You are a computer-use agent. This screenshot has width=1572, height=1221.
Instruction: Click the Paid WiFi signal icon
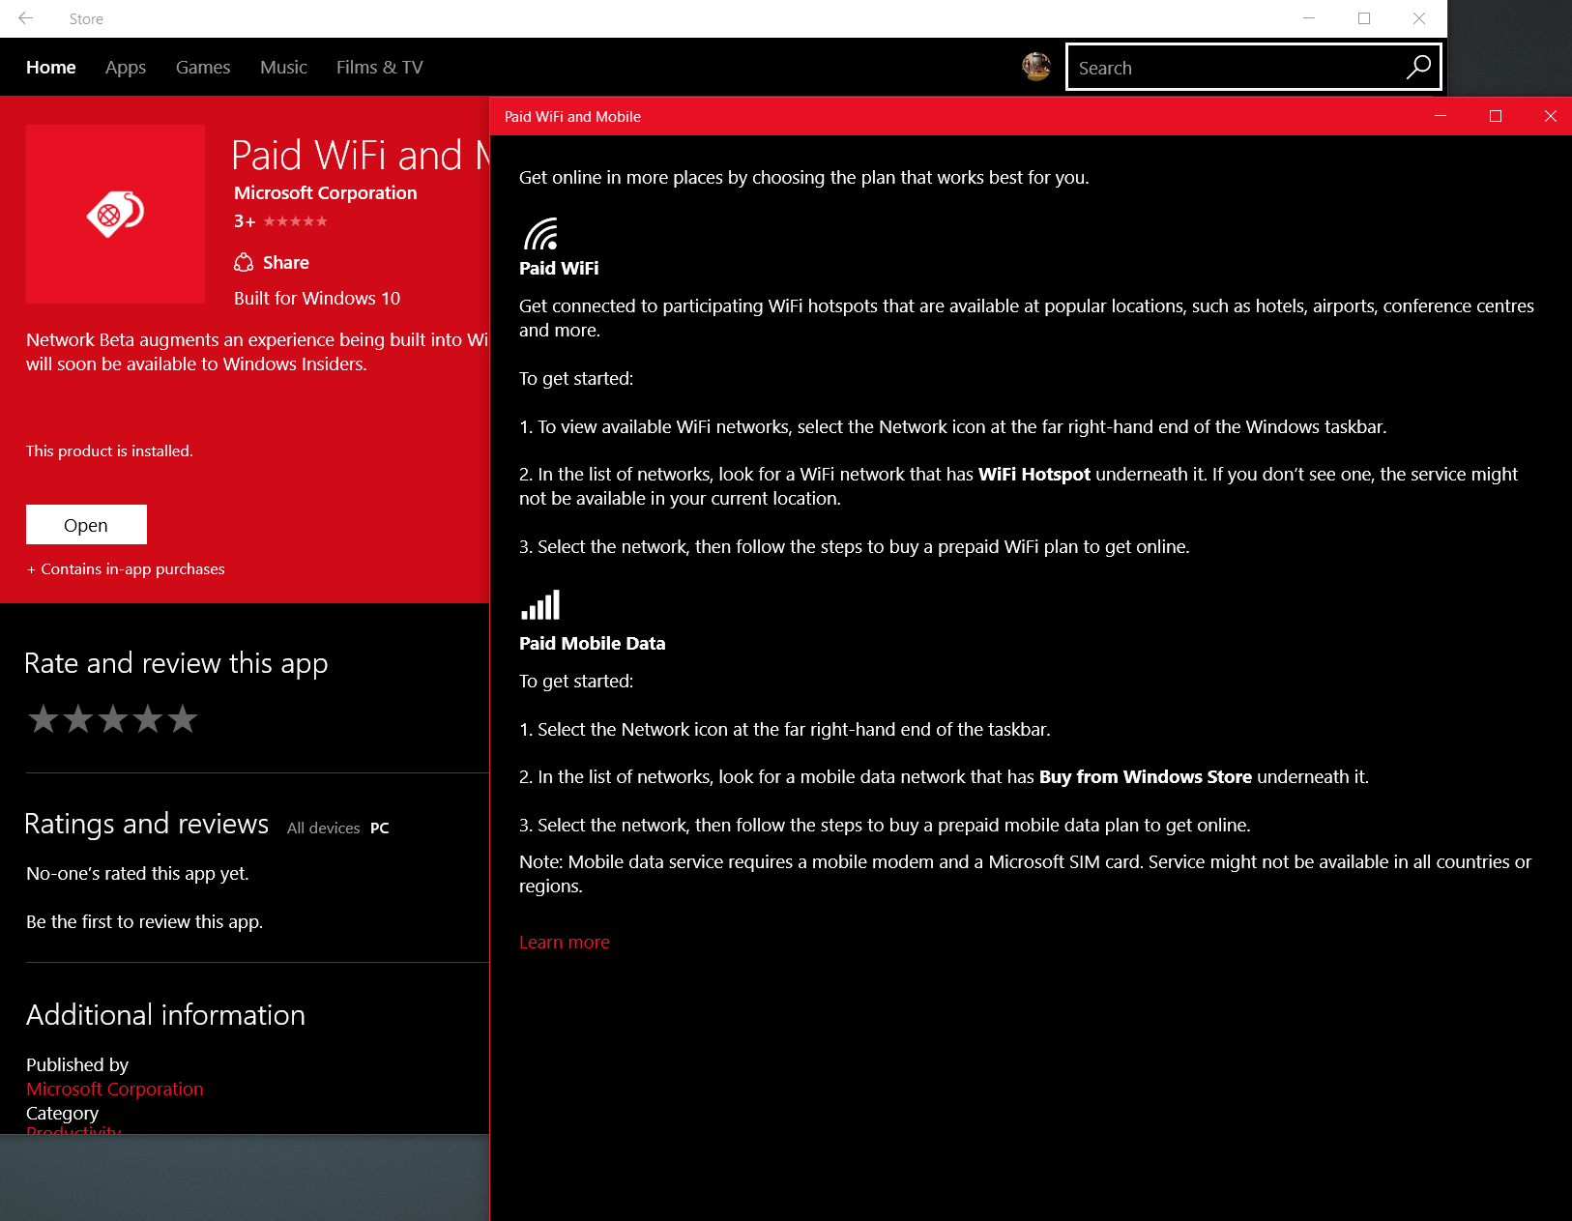540,234
